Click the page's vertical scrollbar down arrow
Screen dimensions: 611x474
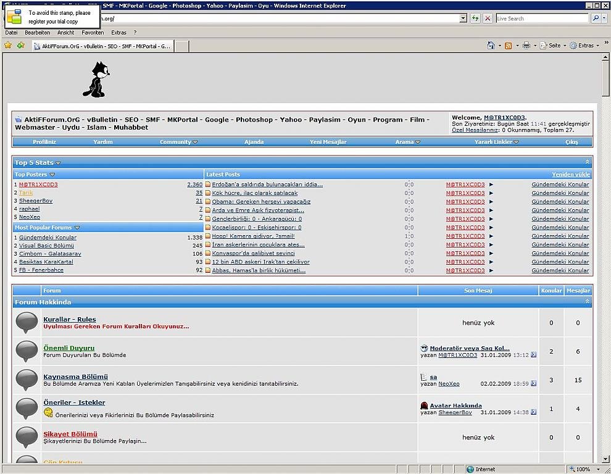click(605, 459)
